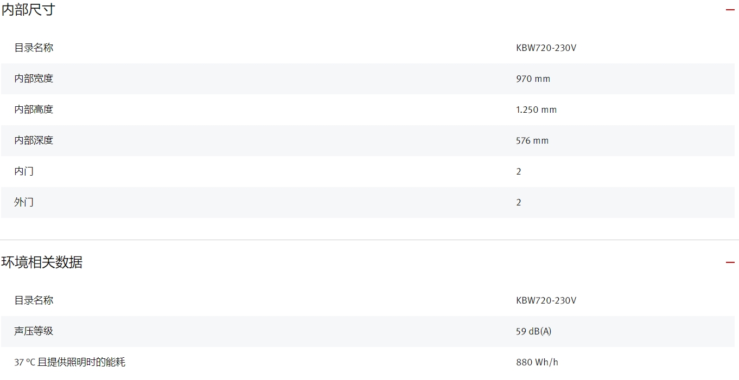The image size is (739, 380).
Task: Click the 内部尺寸 section heading
Action: [x=28, y=10]
